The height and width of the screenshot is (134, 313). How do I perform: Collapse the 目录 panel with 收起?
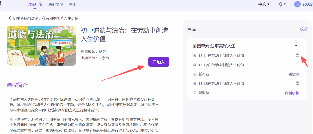pyautogui.click(x=304, y=29)
